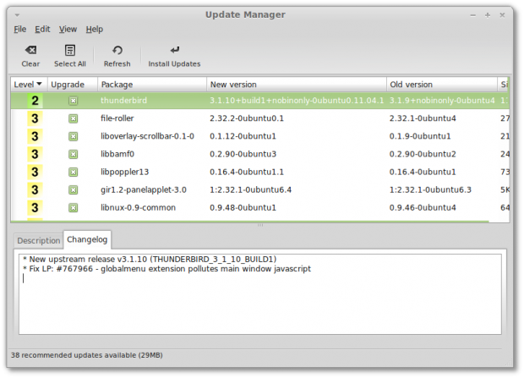524x378 pixels.
Task: Click the Install Updates toolbar icon
Action: (x=174, y=51)
